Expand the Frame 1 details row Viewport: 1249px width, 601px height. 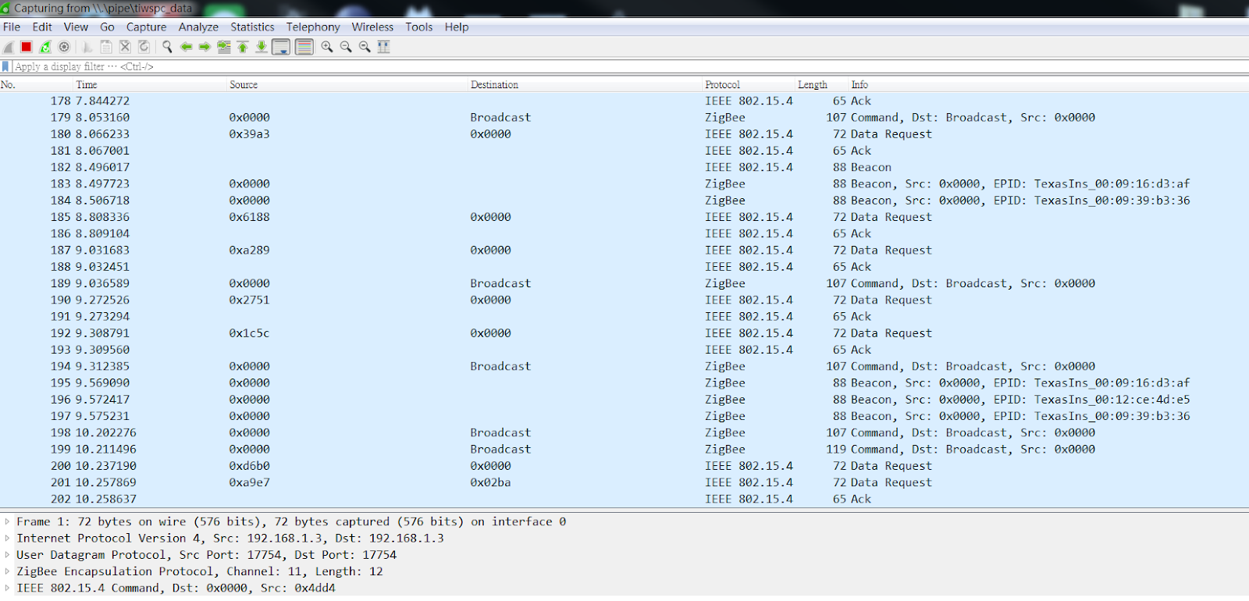(x=7, y=521)
